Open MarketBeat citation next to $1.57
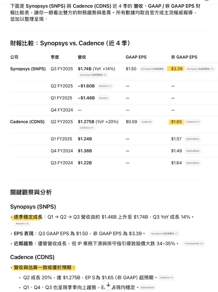 click(x=192, y=139)
